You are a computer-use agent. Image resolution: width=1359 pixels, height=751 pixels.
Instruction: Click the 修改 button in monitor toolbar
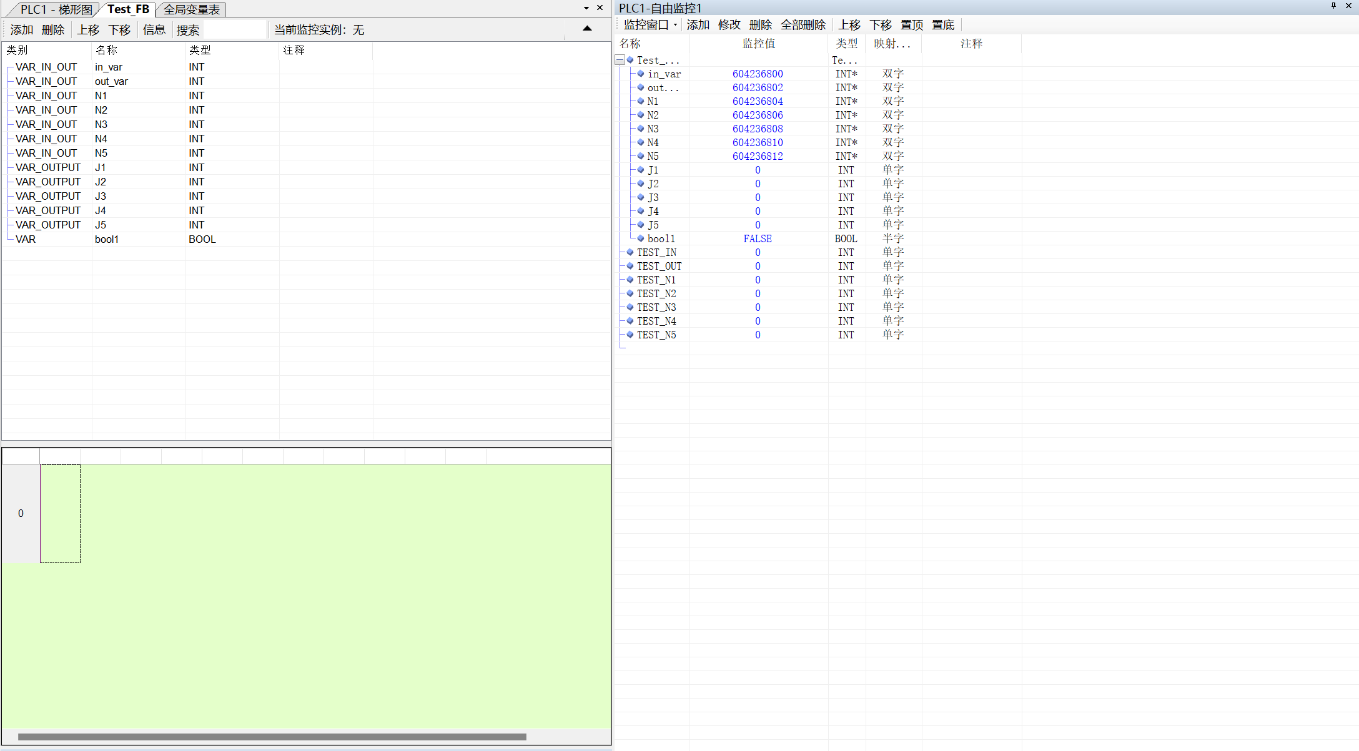coord(729,25)
